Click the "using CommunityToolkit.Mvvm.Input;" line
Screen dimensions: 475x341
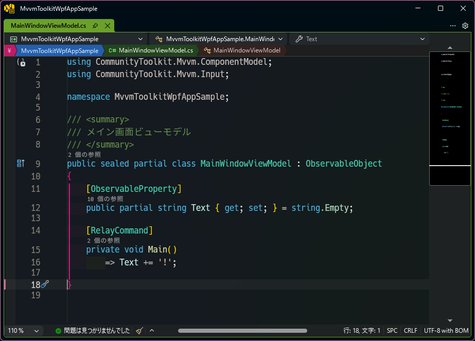tap(148, 74)
